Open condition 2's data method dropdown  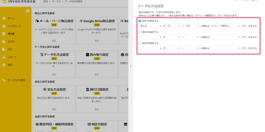226,37
